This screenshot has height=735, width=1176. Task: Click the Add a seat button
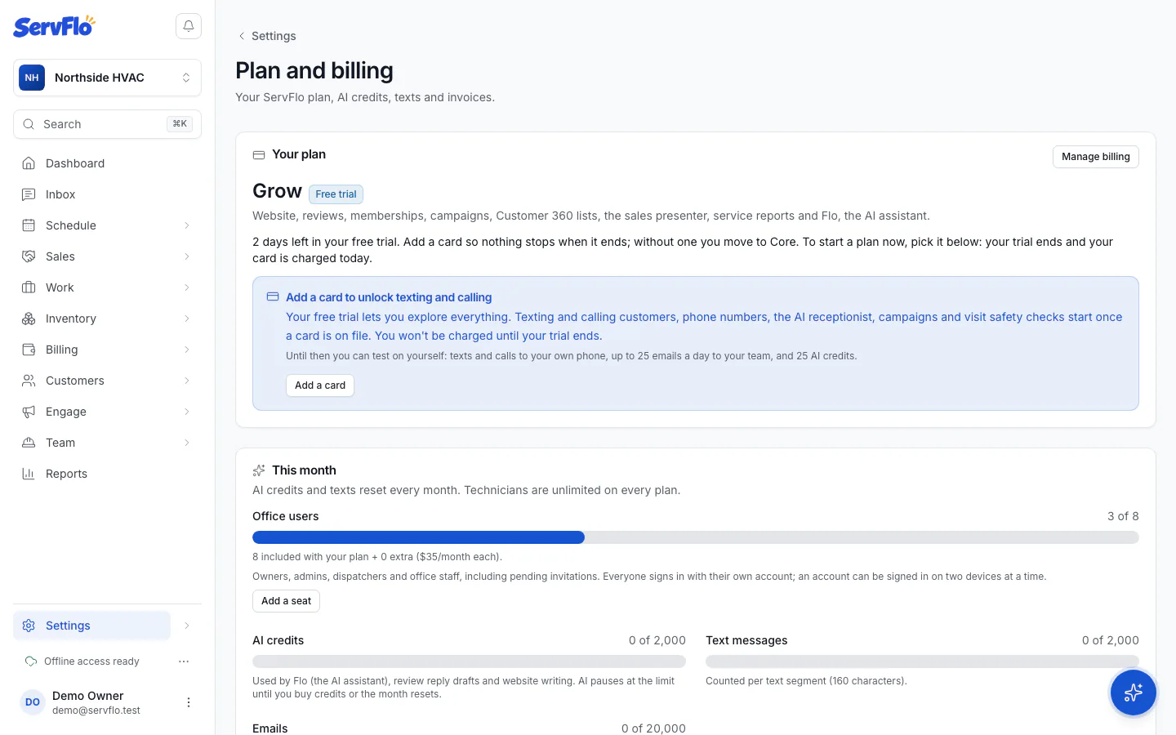(286, 601)
